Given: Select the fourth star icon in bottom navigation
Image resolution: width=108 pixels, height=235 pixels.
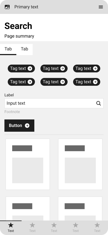Looking at the screenshot, I should pyautogui.click(x=76, y=225).
